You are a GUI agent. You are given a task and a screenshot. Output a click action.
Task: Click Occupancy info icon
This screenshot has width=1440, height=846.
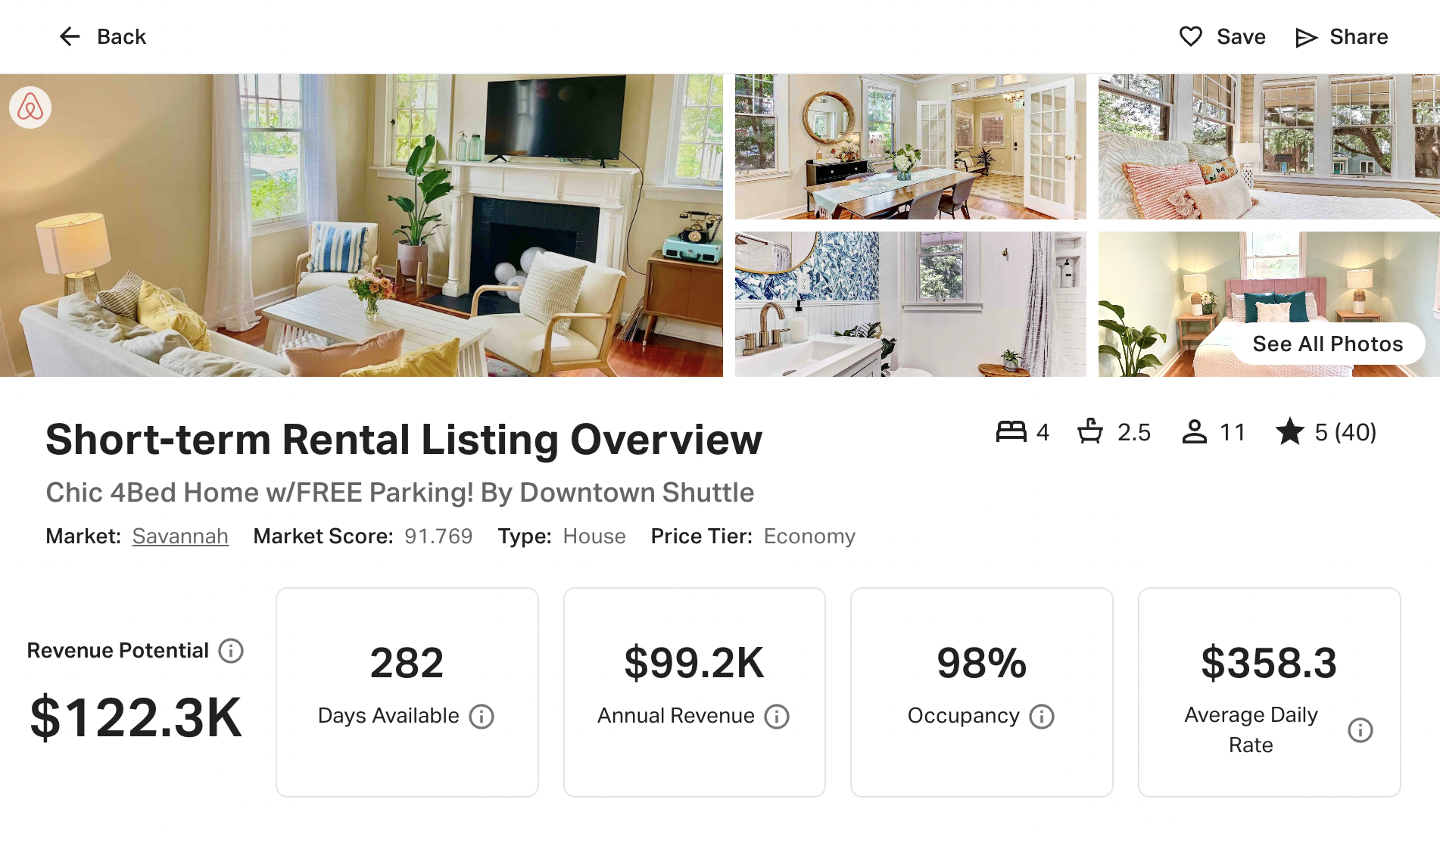[1042, 716]
